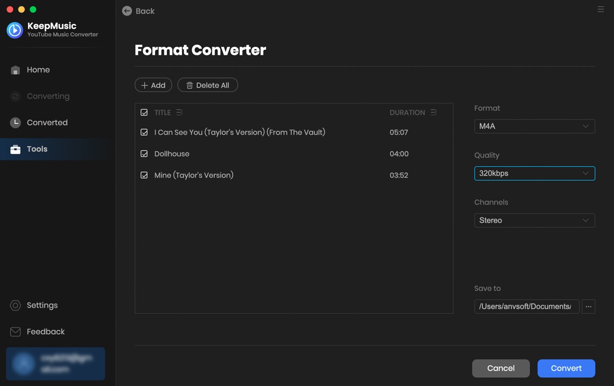Open the Converting section
This screenshot has height=386, width=614.
(x=48, y=96)
